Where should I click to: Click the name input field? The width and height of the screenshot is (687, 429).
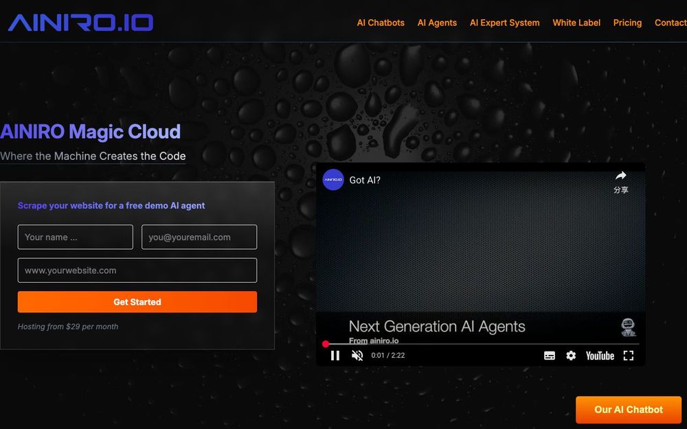pos(75,237)
